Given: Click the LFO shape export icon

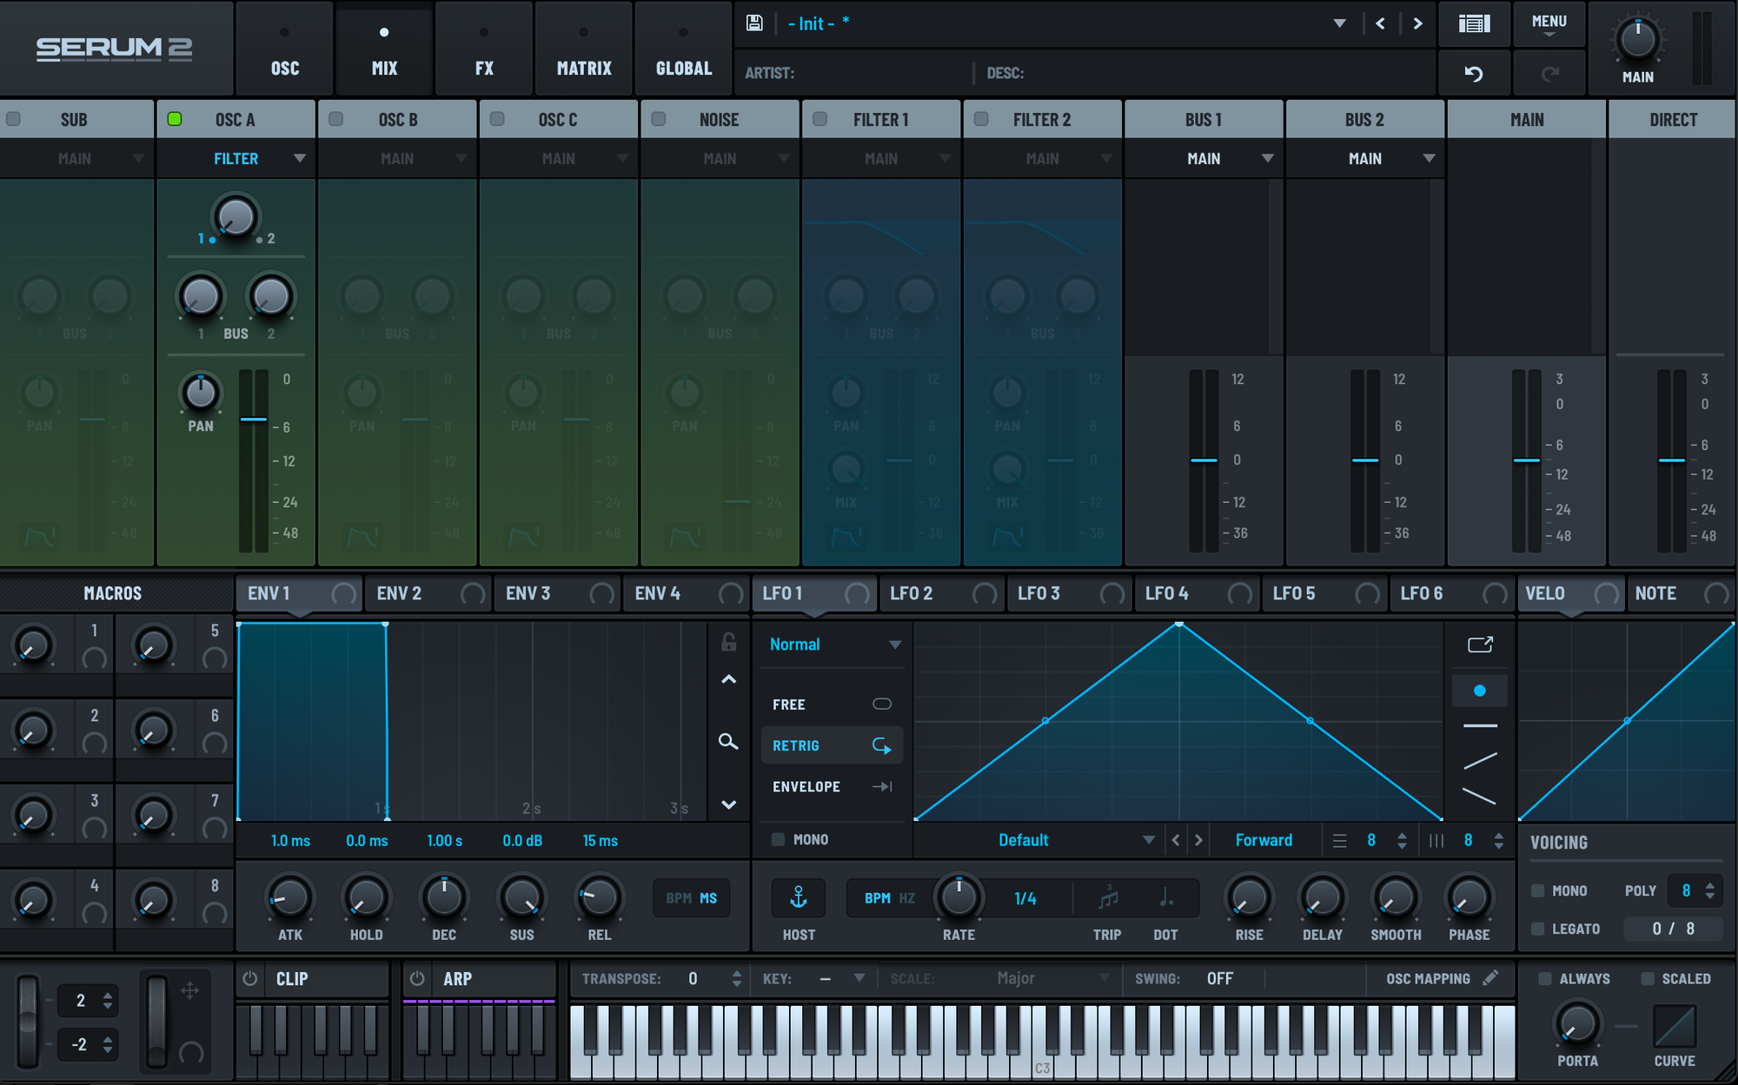Looking at the screenshot, I should 1480,645.
